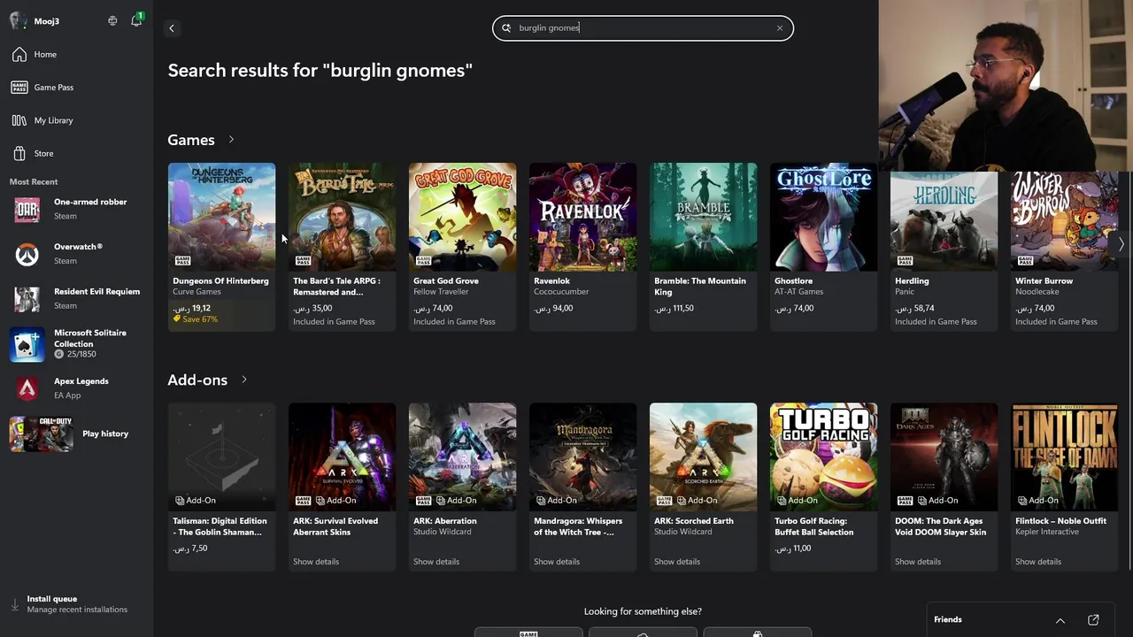Show details for ARK Aberrant Skins
The image size is (1133, 637).
click(x=316, y=562)
